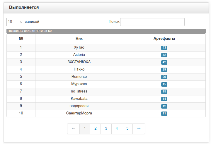This screenshot has height=144, width=211.
Task: Jump to page 4
Action: coord(117,129)
